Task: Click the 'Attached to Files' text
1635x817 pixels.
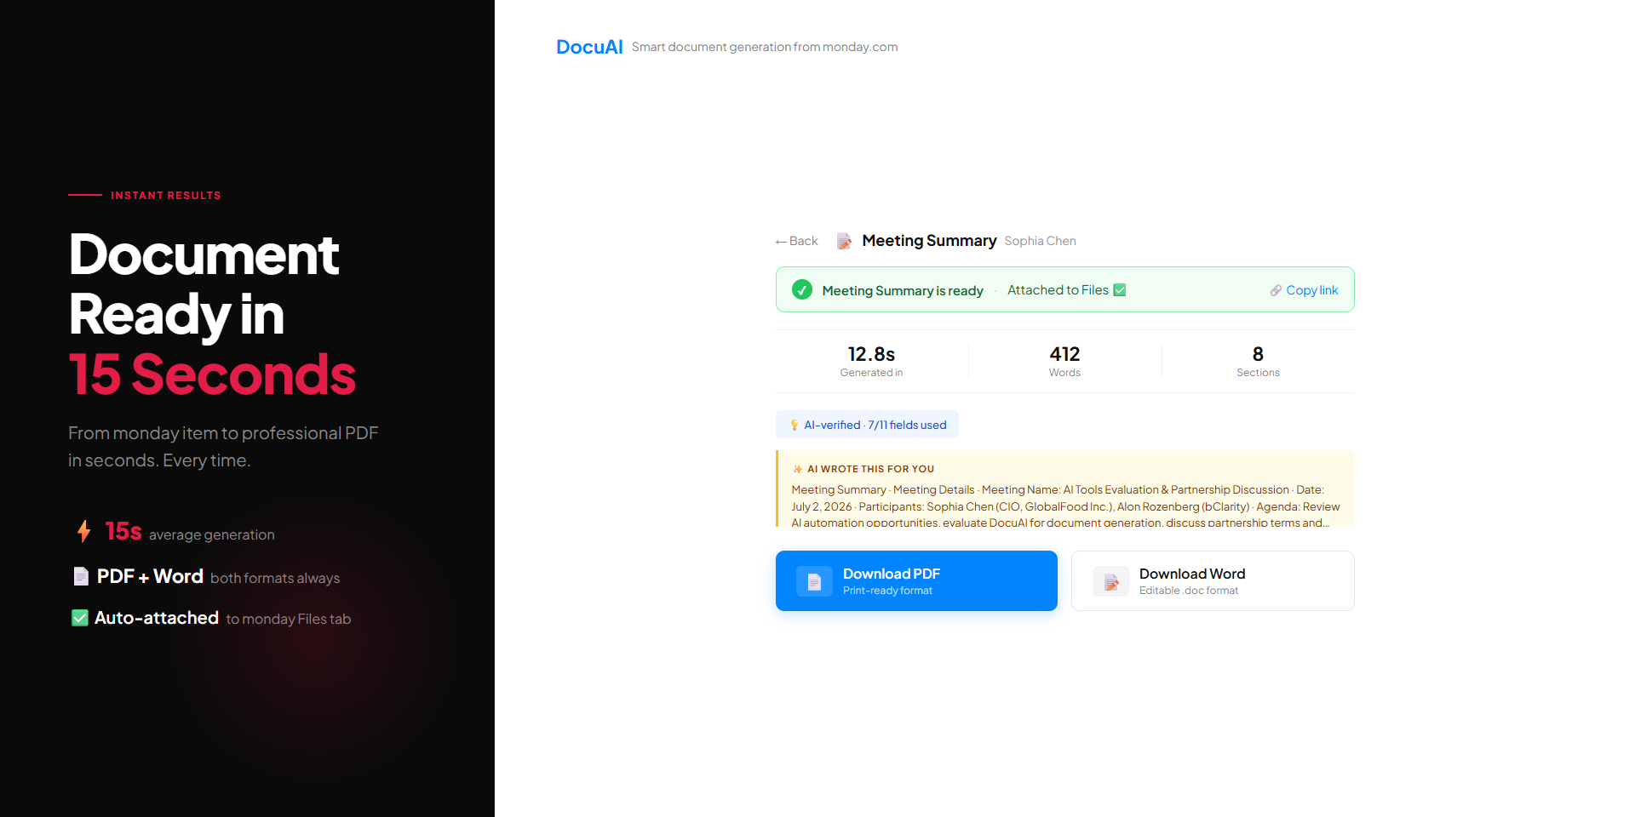Action: [1058, 290]
